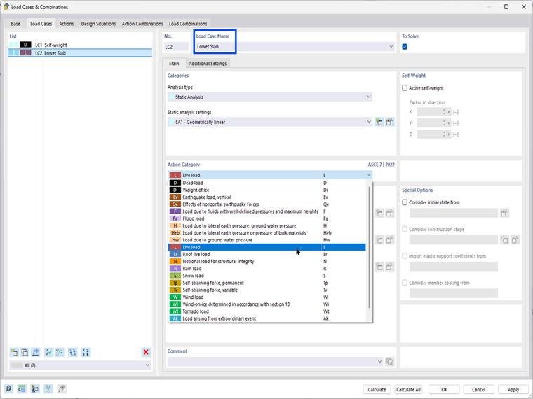Select Dead load from the list

pyautogui.click(x=267, y=183)
